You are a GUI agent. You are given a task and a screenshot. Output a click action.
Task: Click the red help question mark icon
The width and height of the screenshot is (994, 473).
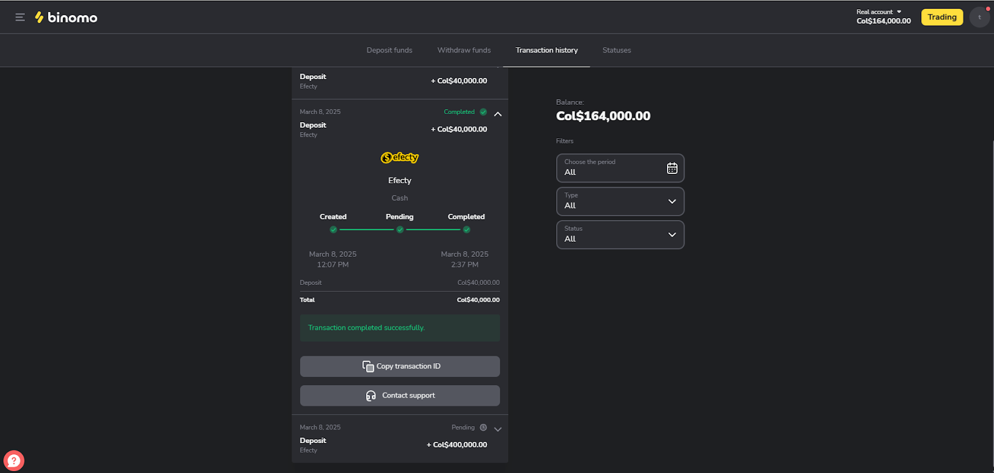[x=14, y=461]
